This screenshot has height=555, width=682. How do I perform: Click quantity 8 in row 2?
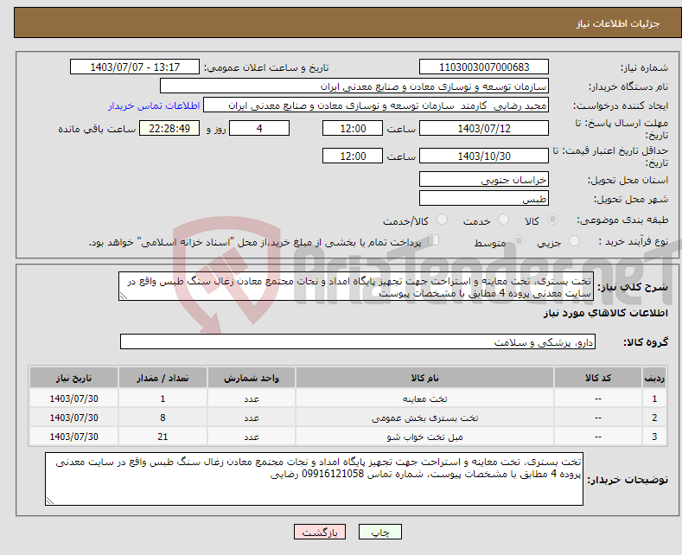(163, 418)
